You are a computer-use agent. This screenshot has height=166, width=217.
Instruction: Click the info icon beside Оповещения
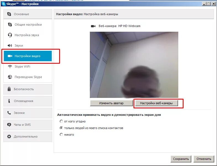9,101
